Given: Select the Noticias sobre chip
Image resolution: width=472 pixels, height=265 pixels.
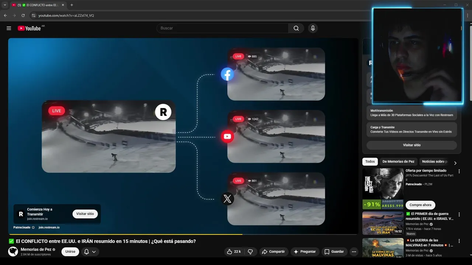Looking at the screenshot, I should [434, 162].
